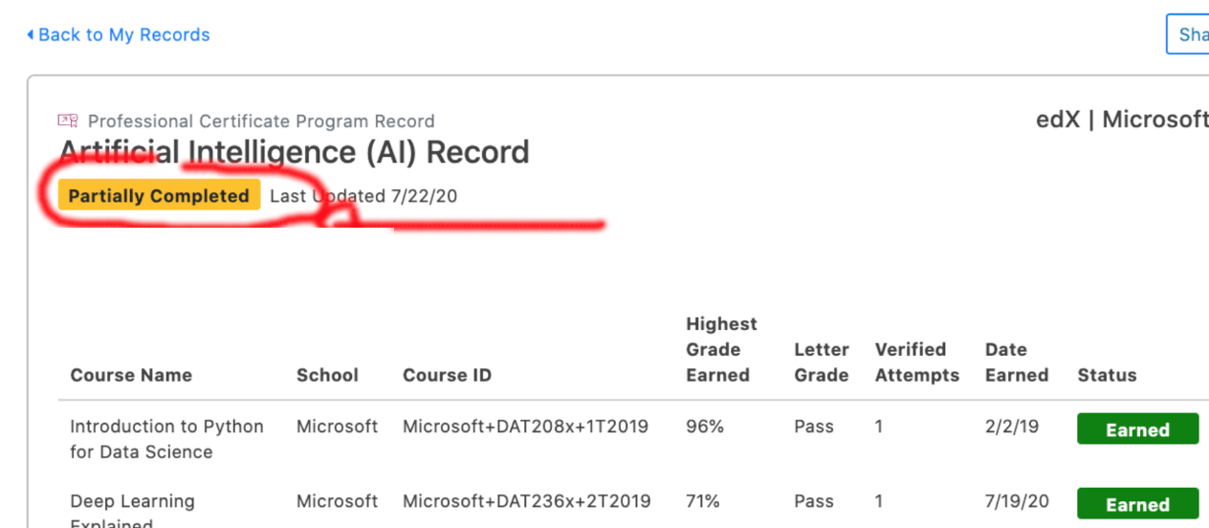Click the back arrow icon at top left

coord(31,34)
